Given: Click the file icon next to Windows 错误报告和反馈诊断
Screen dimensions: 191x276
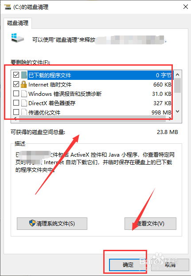Looking at the screenshot, I should point(24,94).
